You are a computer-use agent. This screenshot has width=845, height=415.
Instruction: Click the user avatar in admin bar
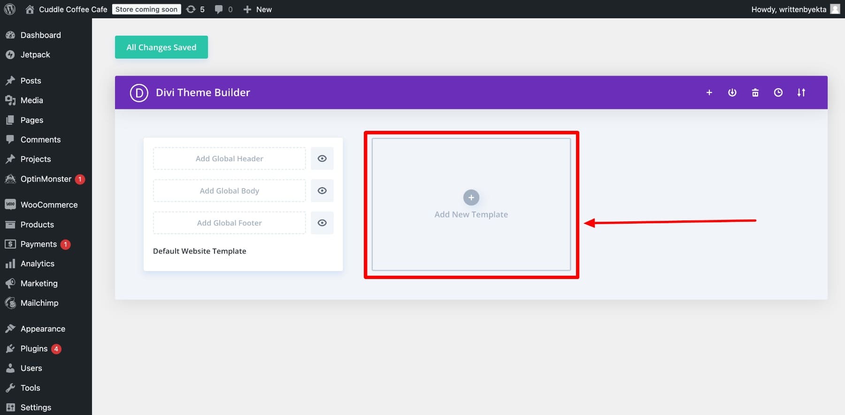point(835,9)
